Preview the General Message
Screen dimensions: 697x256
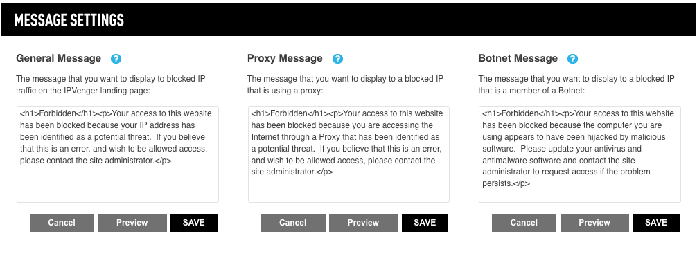132,223
